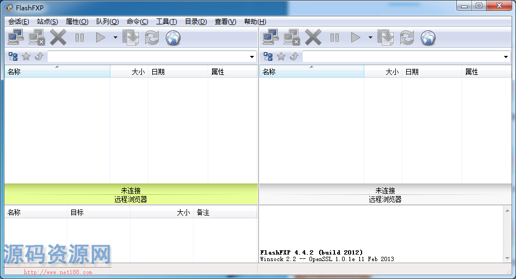
Task: Toggle folder tree icon in left path bar
Action: 13,56
